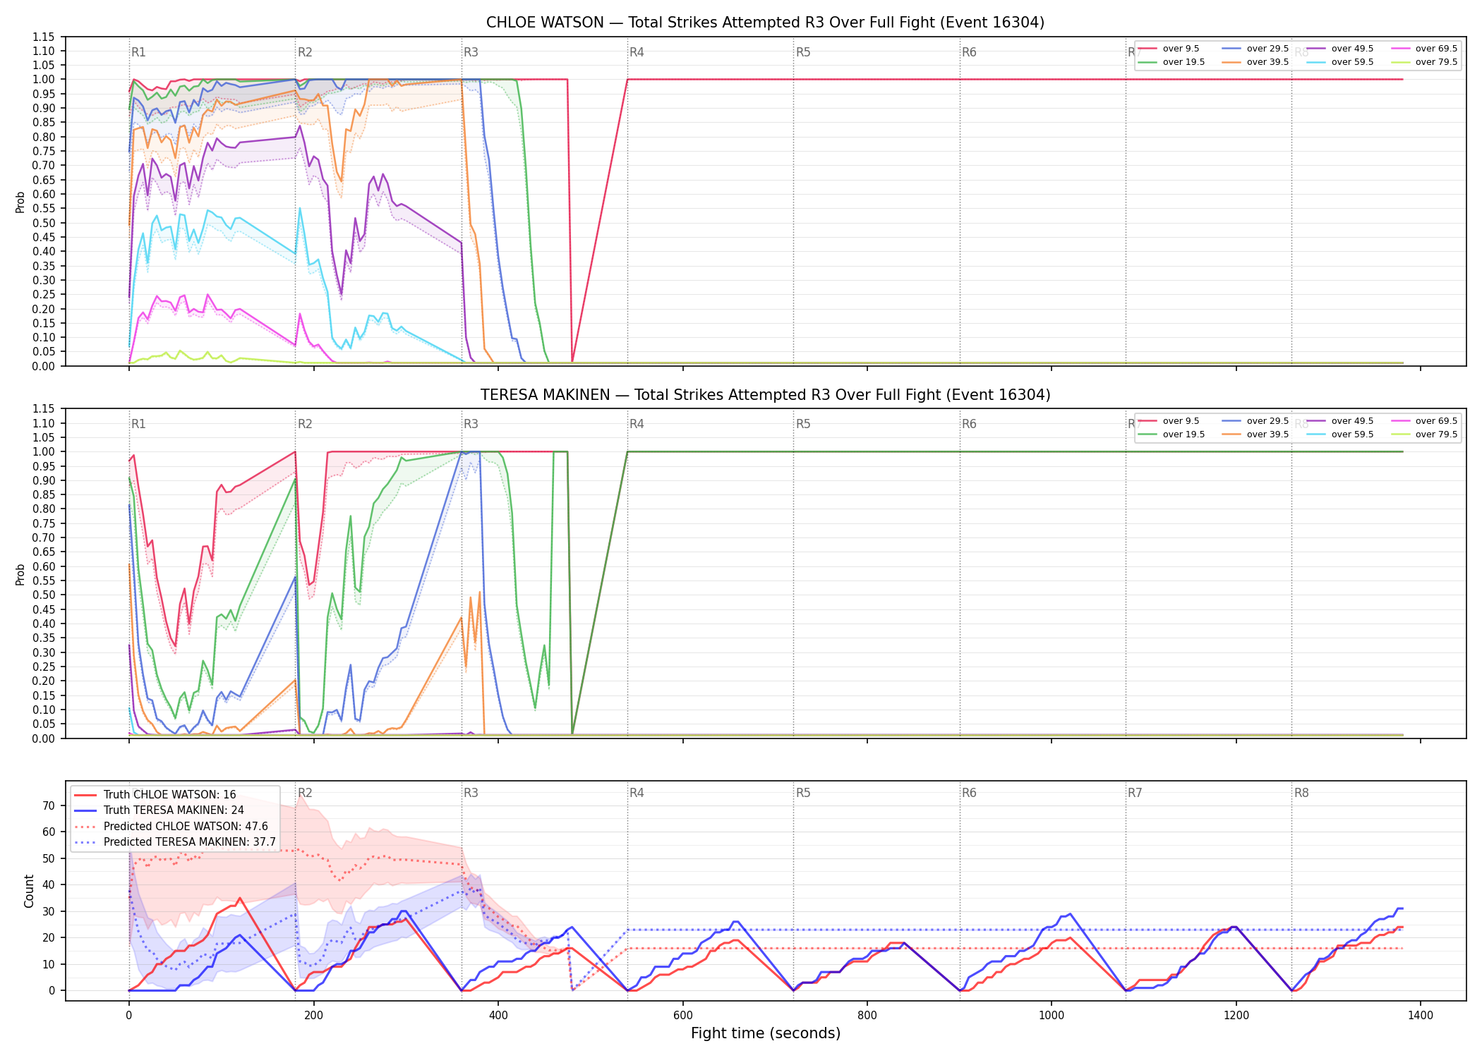This screenshot has width=1482, height=1058.
Task: Click the R6 marker in bottom Count chart
Action: [x=969, y=793]
